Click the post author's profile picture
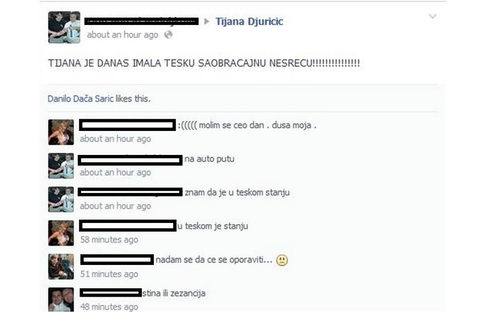 click(64, 27)
